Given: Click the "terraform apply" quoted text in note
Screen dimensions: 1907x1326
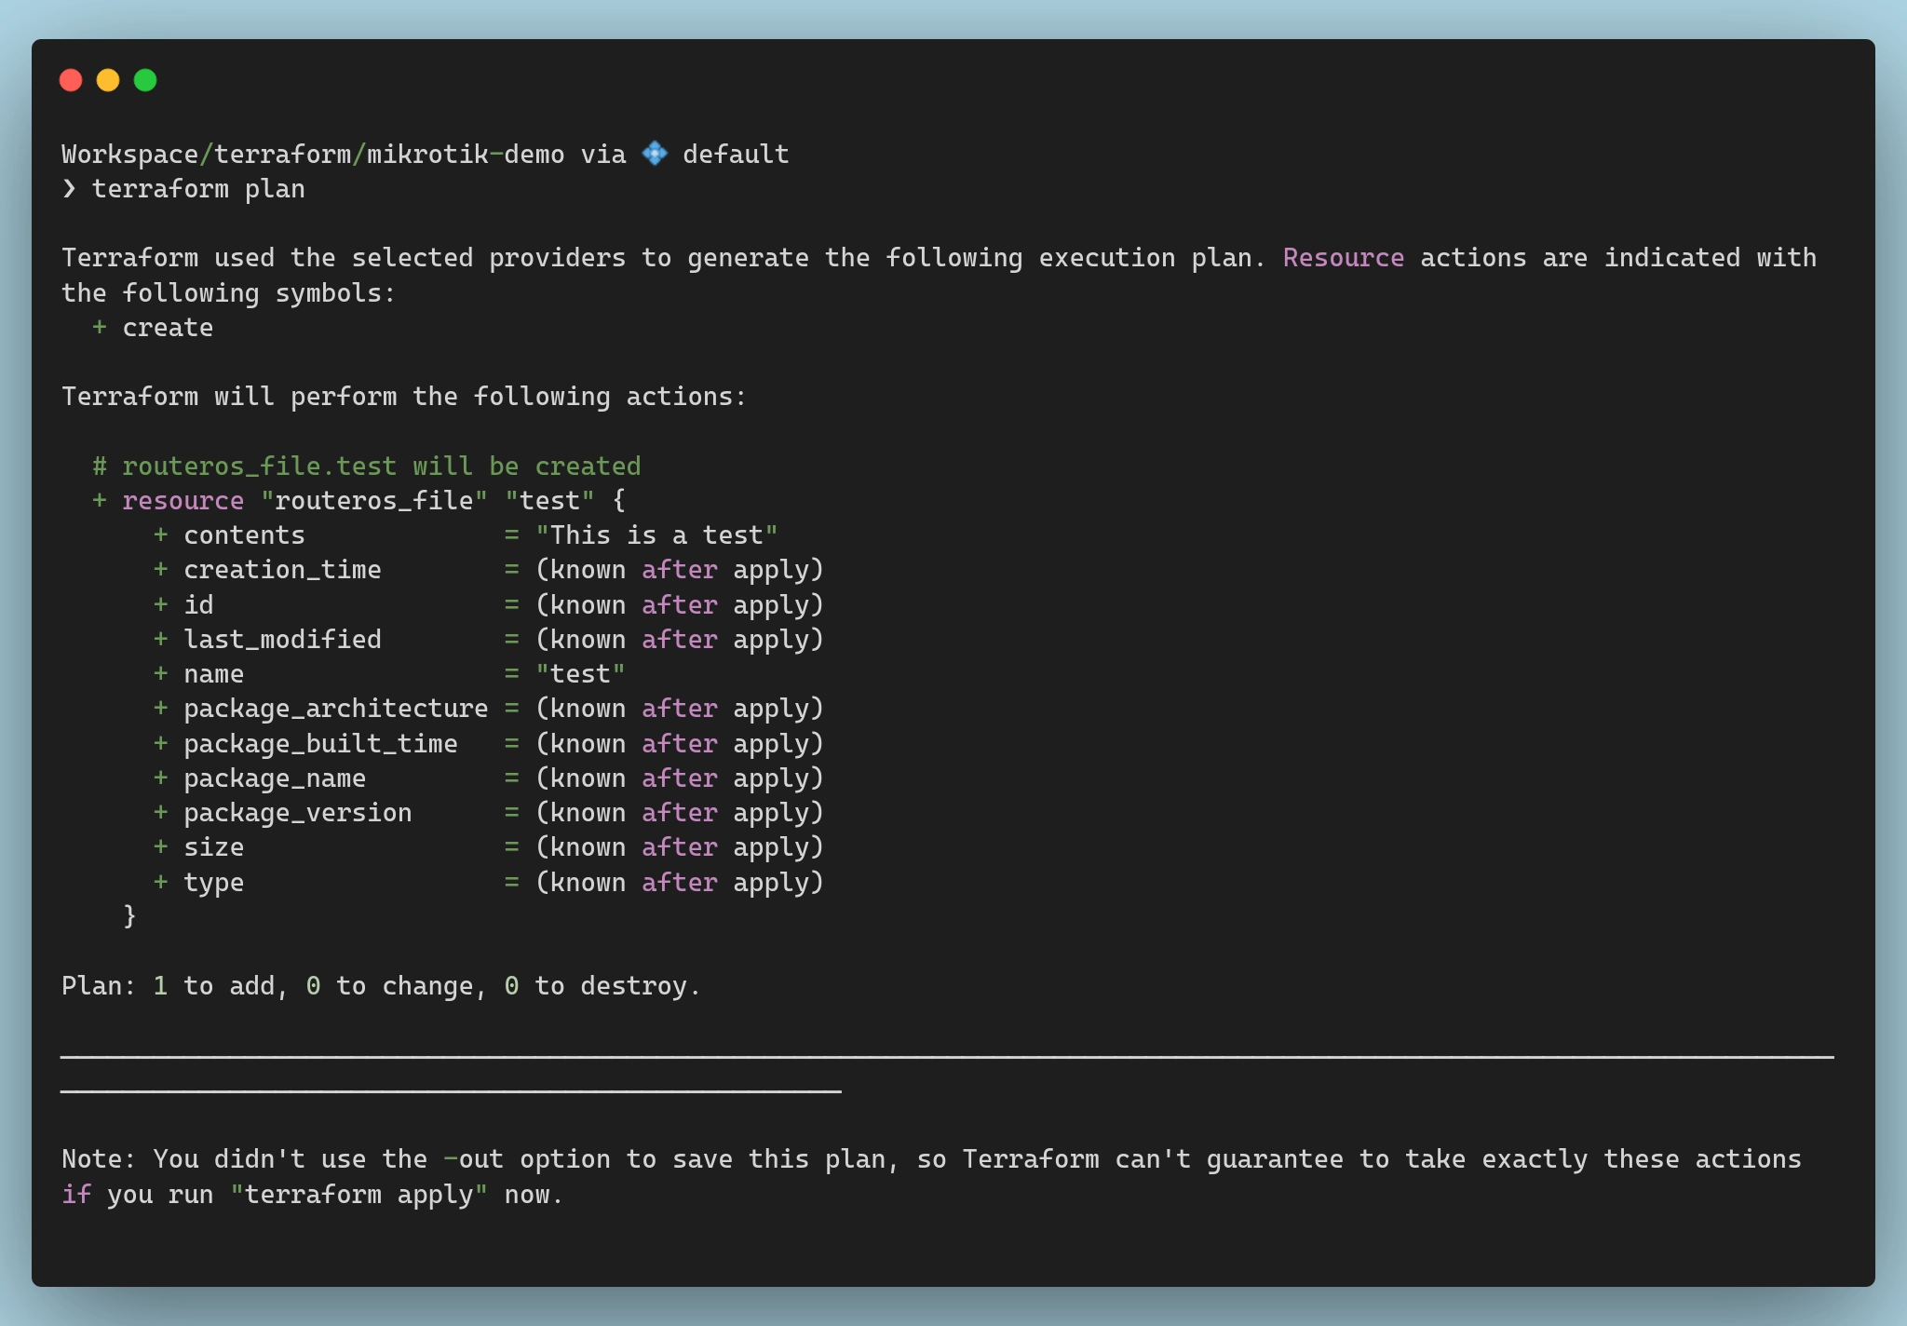Looking at the screenshot, I should 358,1195.
